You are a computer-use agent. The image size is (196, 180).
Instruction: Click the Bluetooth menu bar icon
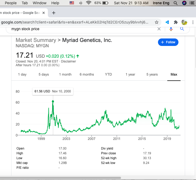[81, 3]
